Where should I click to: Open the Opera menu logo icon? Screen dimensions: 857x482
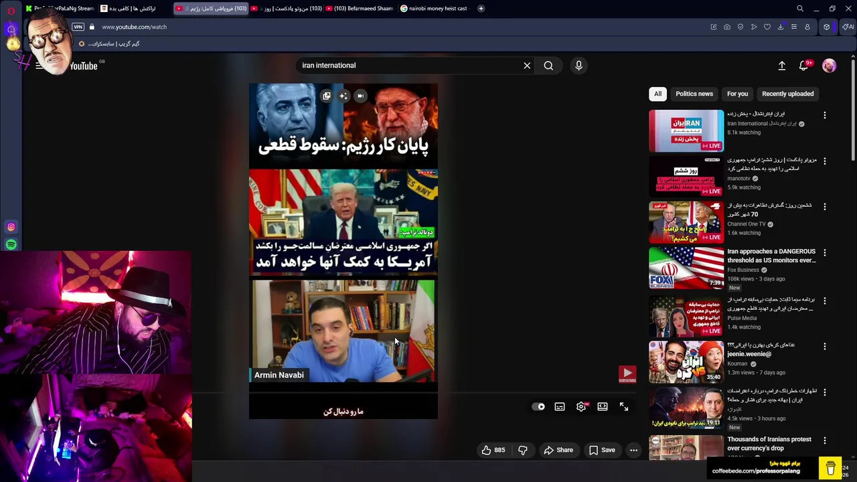[x=11, y=10]
